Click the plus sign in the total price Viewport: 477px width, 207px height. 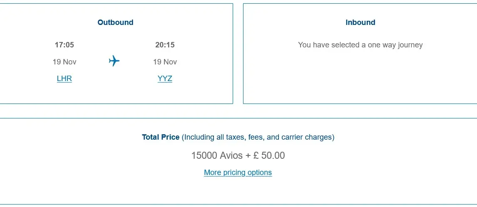coord(248,156)
